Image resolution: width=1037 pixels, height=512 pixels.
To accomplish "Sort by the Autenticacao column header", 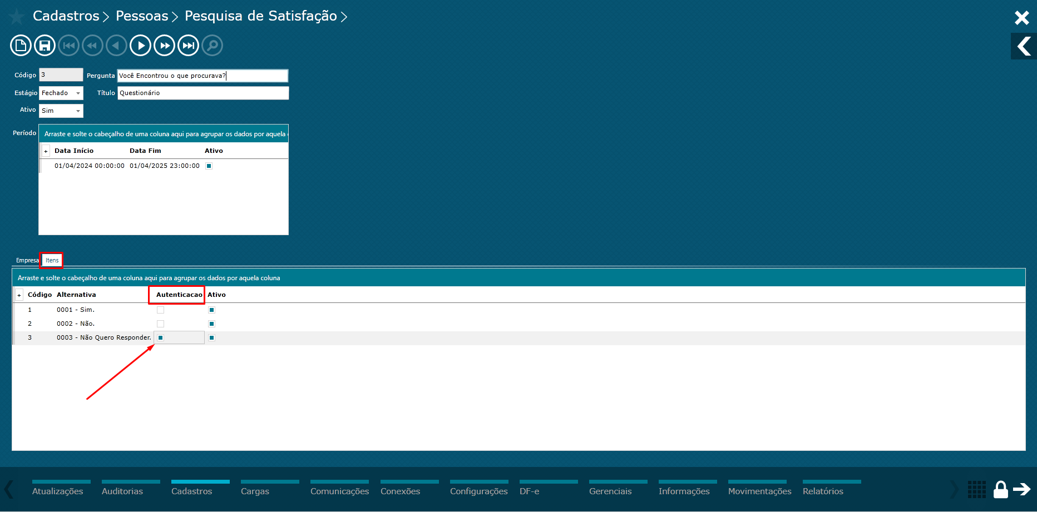I will tap(179, 295).
